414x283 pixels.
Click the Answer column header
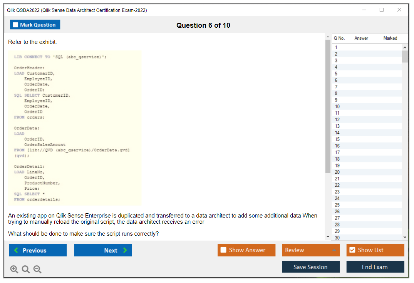tap(361, 38)
